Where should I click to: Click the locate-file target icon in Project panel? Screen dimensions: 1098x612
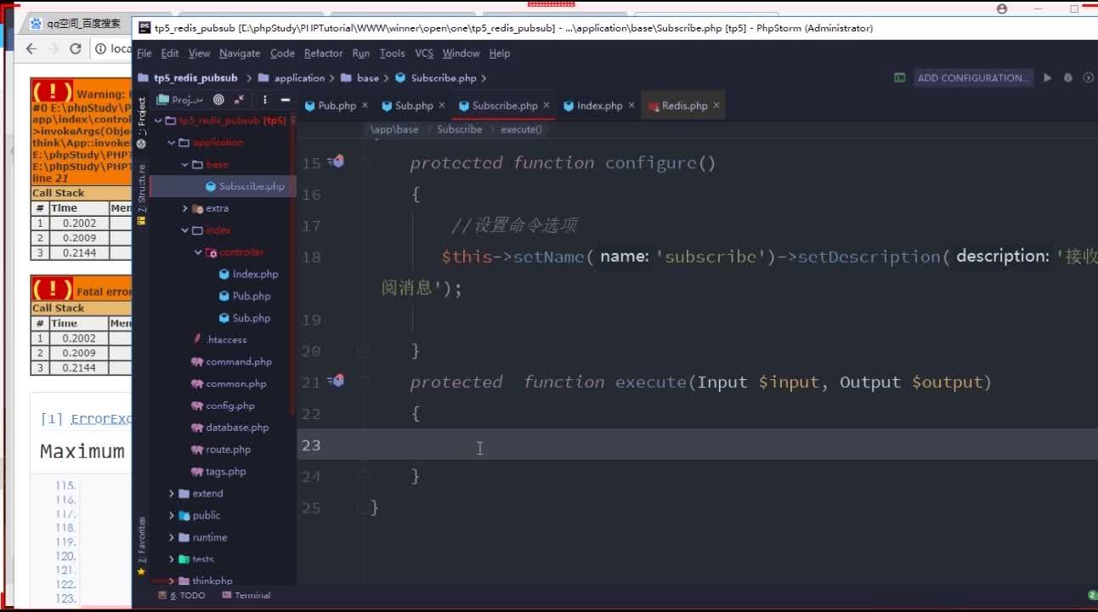(218, 99)
